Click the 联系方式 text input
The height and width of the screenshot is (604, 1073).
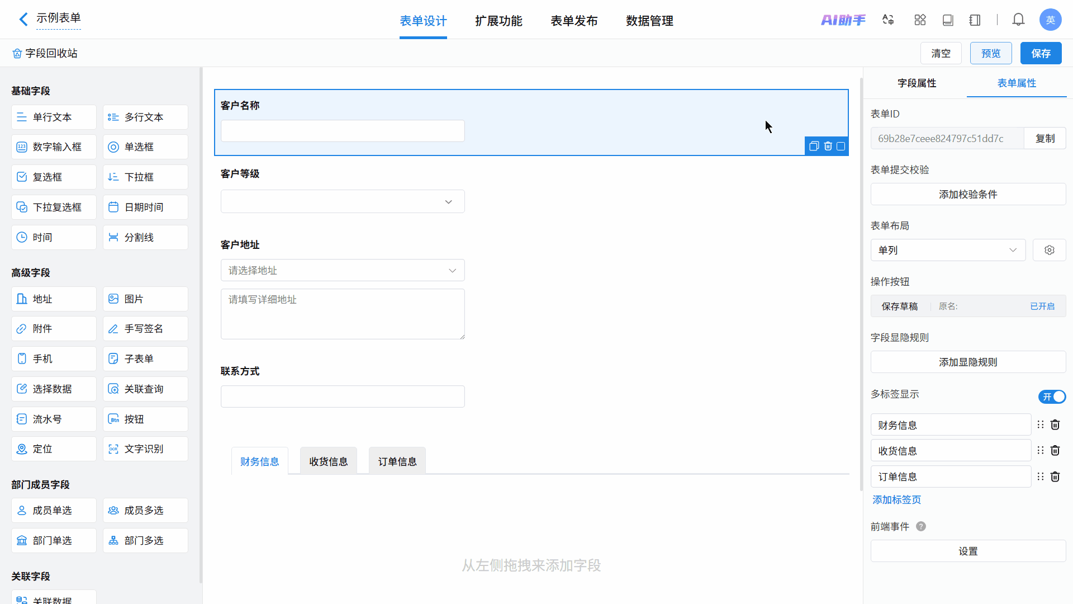tap(343, 397)
